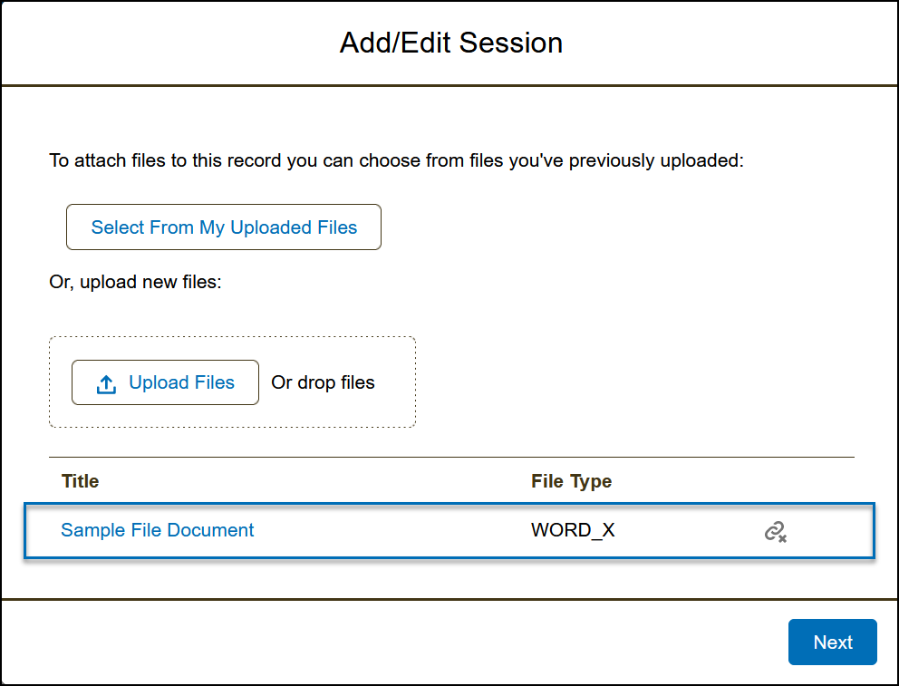
Task: Click Select From My Uploaded Files
Action: (x=224, y=227)
